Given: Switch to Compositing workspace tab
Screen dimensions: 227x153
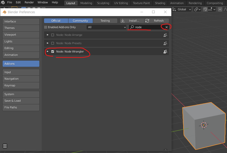Looking at the screenshot, I should point(215,3).
